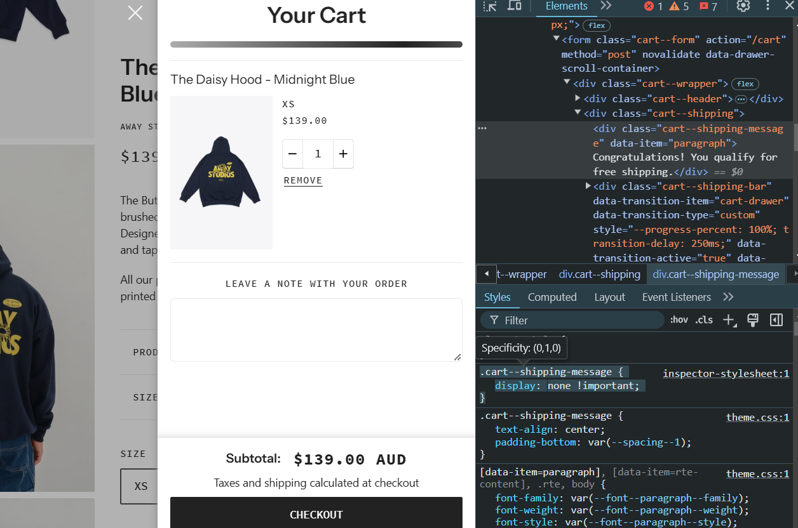Open the Event Listeners tab
Screen dimensions: 798x528
[x=676, y=297]
